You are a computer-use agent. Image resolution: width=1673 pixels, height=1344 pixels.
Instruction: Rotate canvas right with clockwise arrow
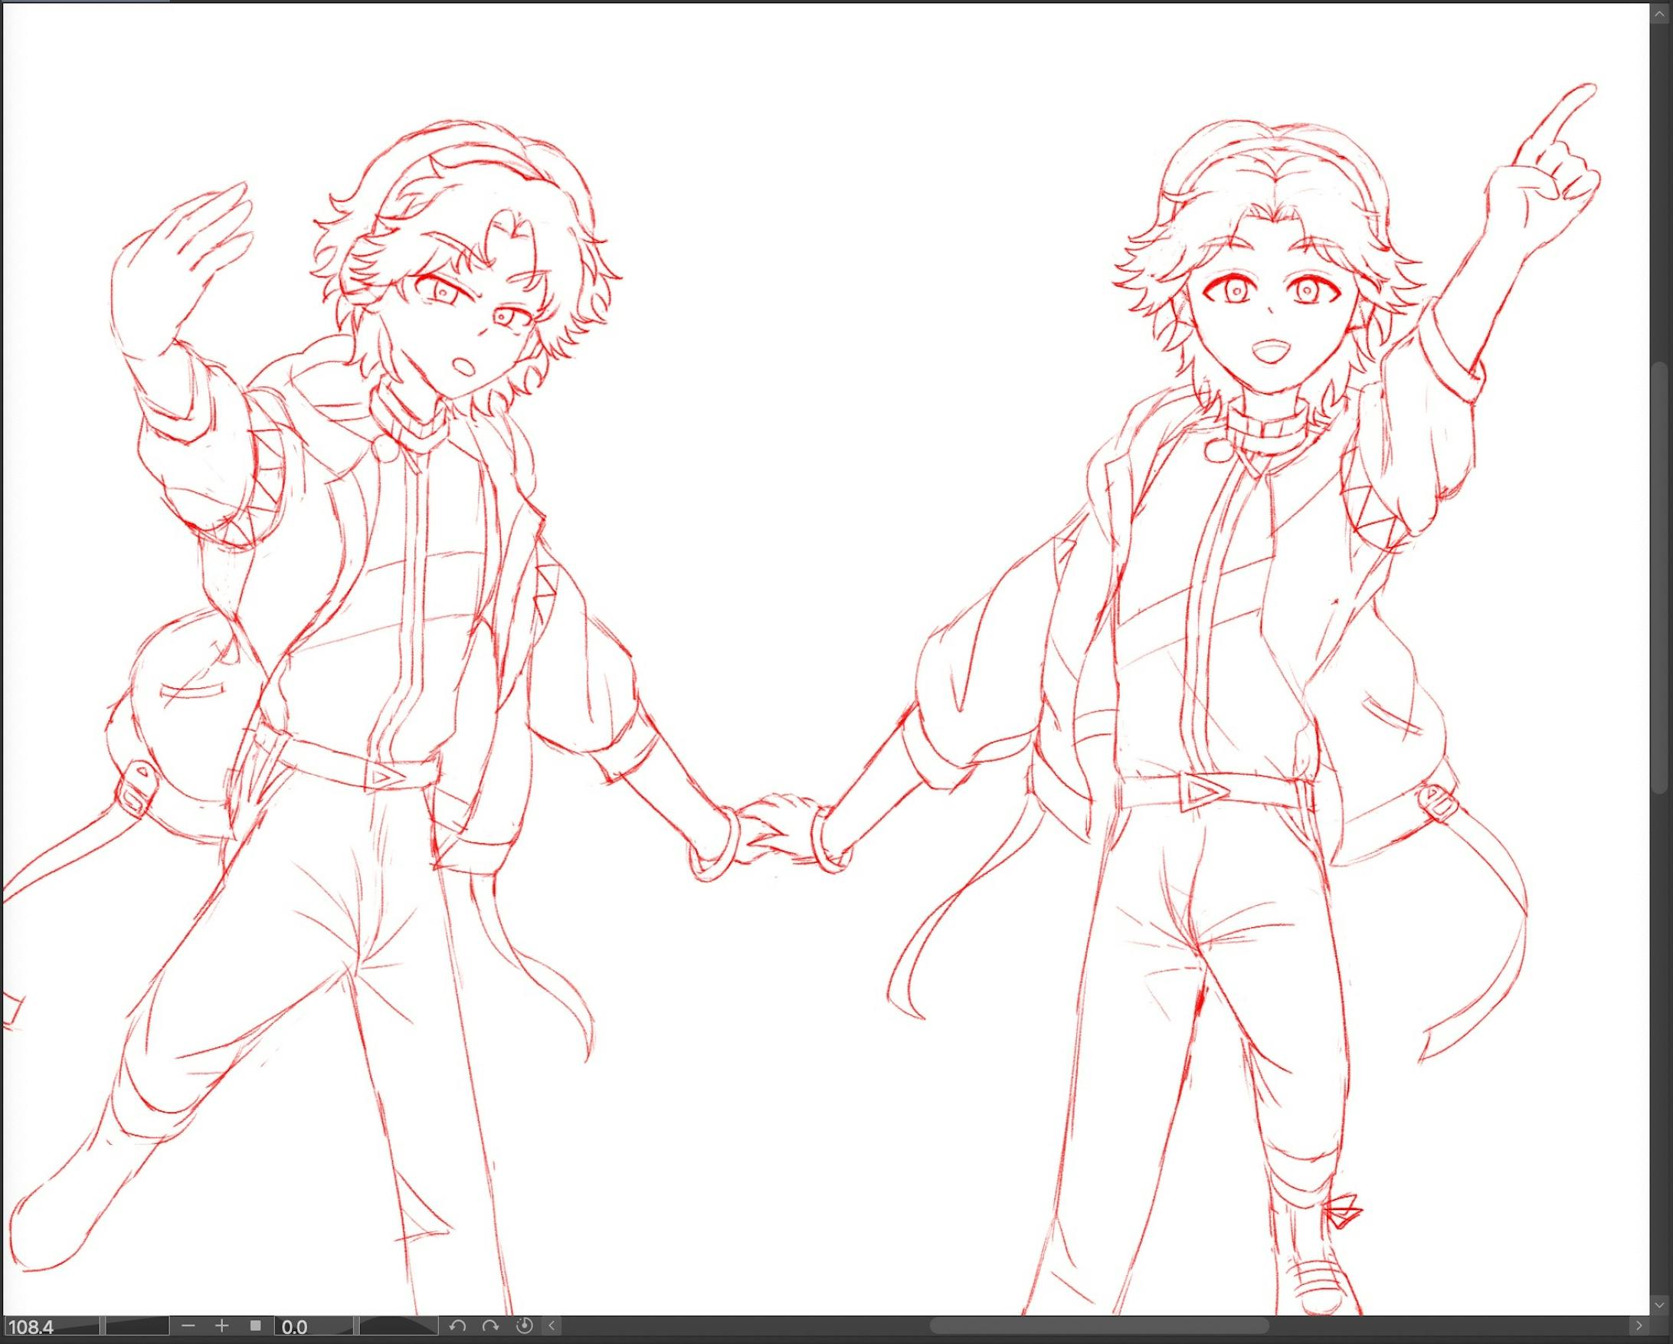[489, 1326]
